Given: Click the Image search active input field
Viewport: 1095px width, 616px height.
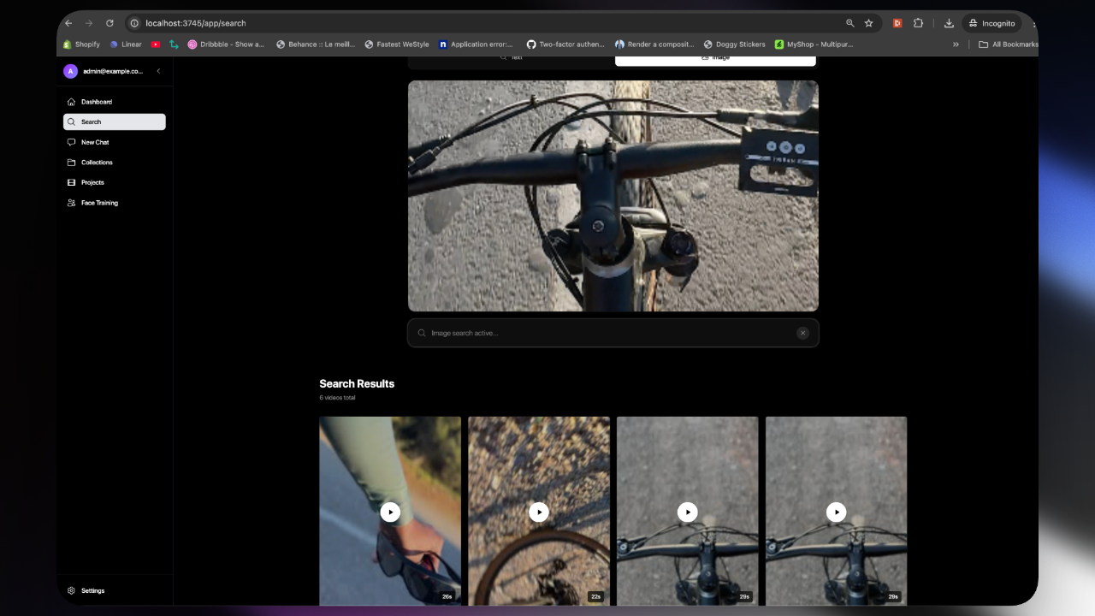Looking at the screenshot, I should 613,333.
